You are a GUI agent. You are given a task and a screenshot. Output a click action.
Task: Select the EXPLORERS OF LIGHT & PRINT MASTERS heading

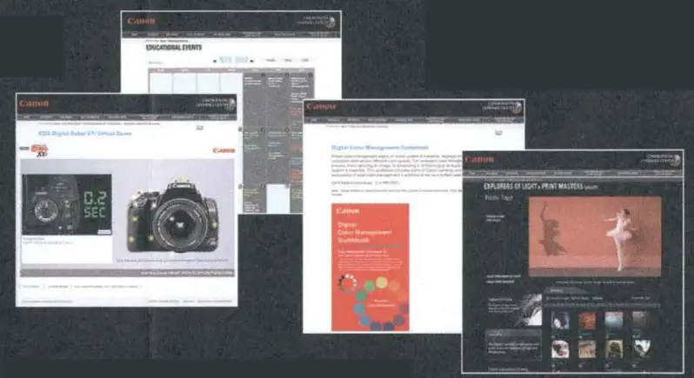[540, 187]
